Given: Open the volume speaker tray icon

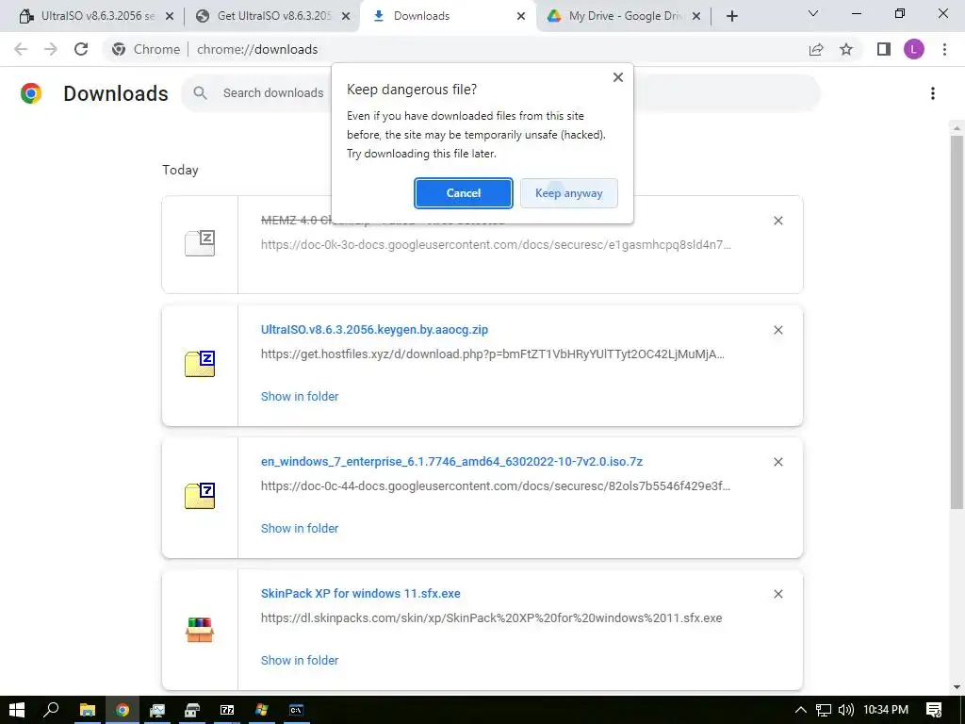Looking at the screenshot, I should 845,710.
